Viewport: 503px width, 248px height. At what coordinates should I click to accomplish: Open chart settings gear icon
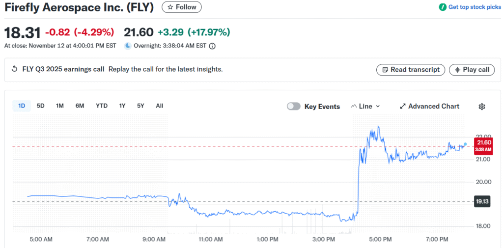[x=482, y=107]
